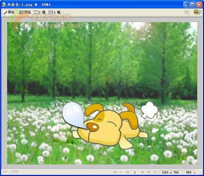Click the exit bitmap mode stop icon
Viewport: 204px width, 176px height.
click(155, 172)
